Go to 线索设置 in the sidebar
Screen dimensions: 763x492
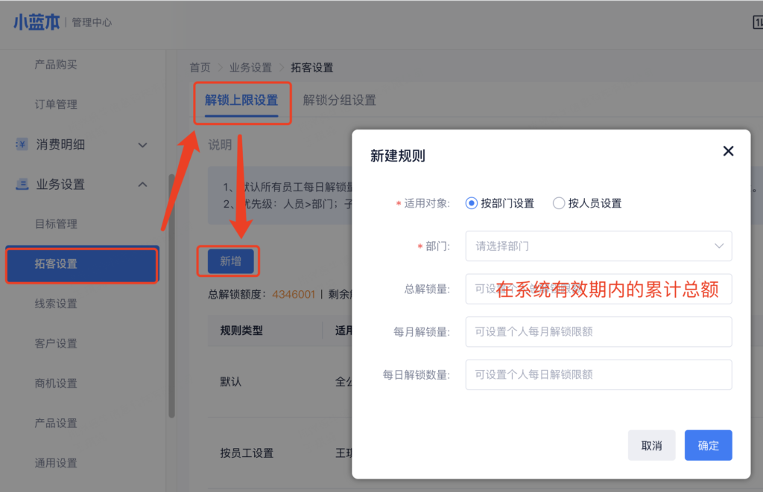(x=56, y=304)
